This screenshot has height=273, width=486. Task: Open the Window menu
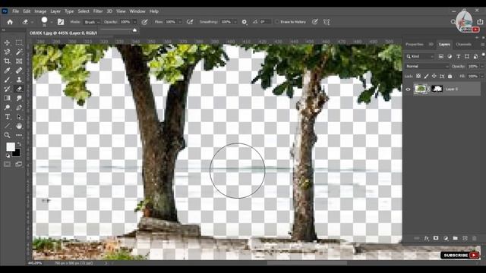click(x=137, y=11)
